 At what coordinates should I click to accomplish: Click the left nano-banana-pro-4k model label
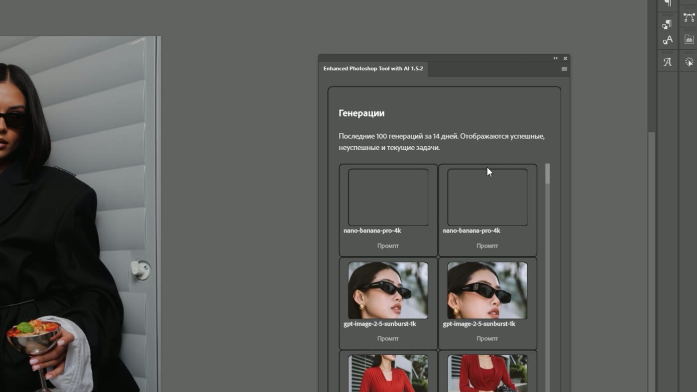(x=372, y=231)
